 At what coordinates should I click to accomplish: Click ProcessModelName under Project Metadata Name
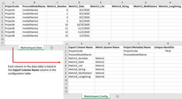[x=138, y=55]
